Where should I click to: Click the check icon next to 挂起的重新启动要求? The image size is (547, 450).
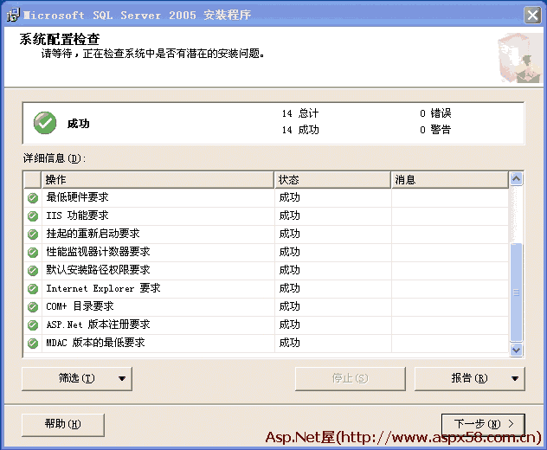33,234
